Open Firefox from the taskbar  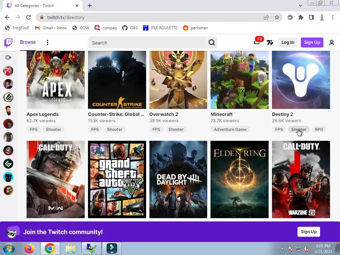[29, 248]
